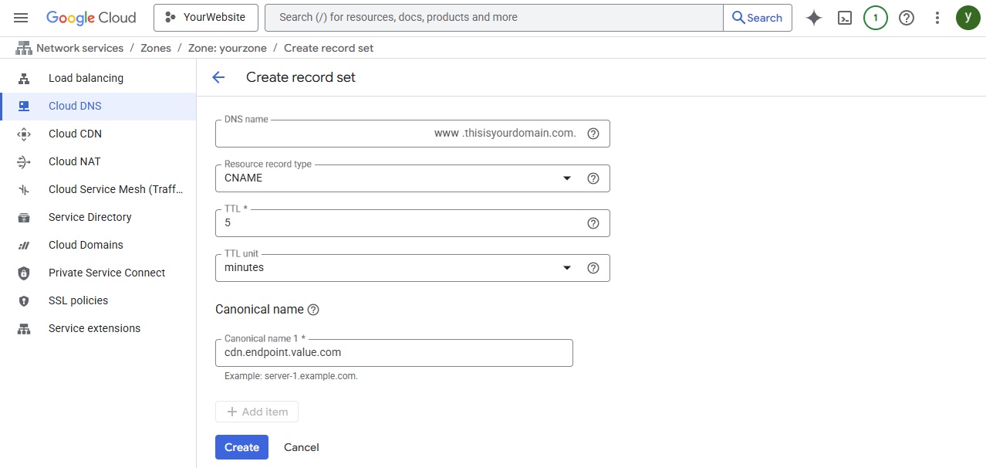
Task: Open Service Directory
Action: 89,217
